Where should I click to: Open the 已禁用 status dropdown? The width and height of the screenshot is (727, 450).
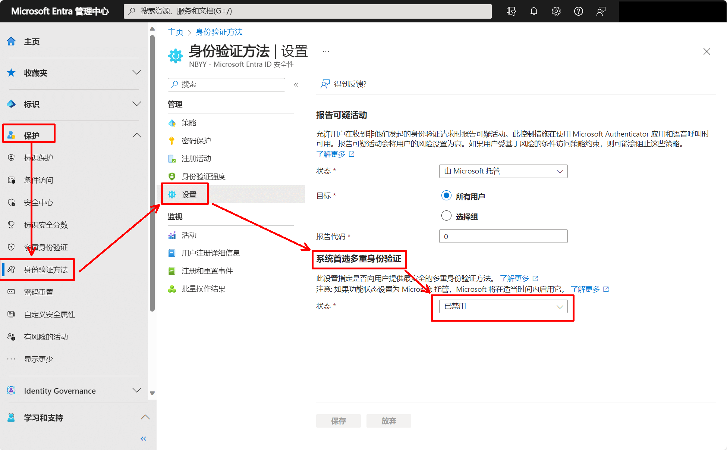503,306
